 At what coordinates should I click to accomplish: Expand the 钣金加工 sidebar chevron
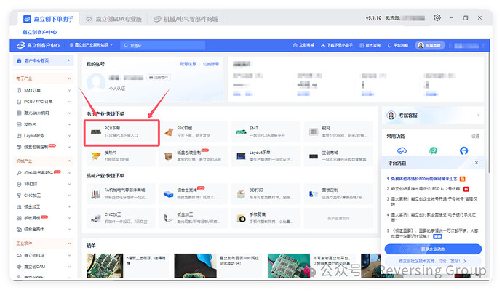pyautogui.click(x=69, y=207)
